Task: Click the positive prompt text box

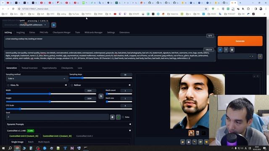Action: coord(110,42)
